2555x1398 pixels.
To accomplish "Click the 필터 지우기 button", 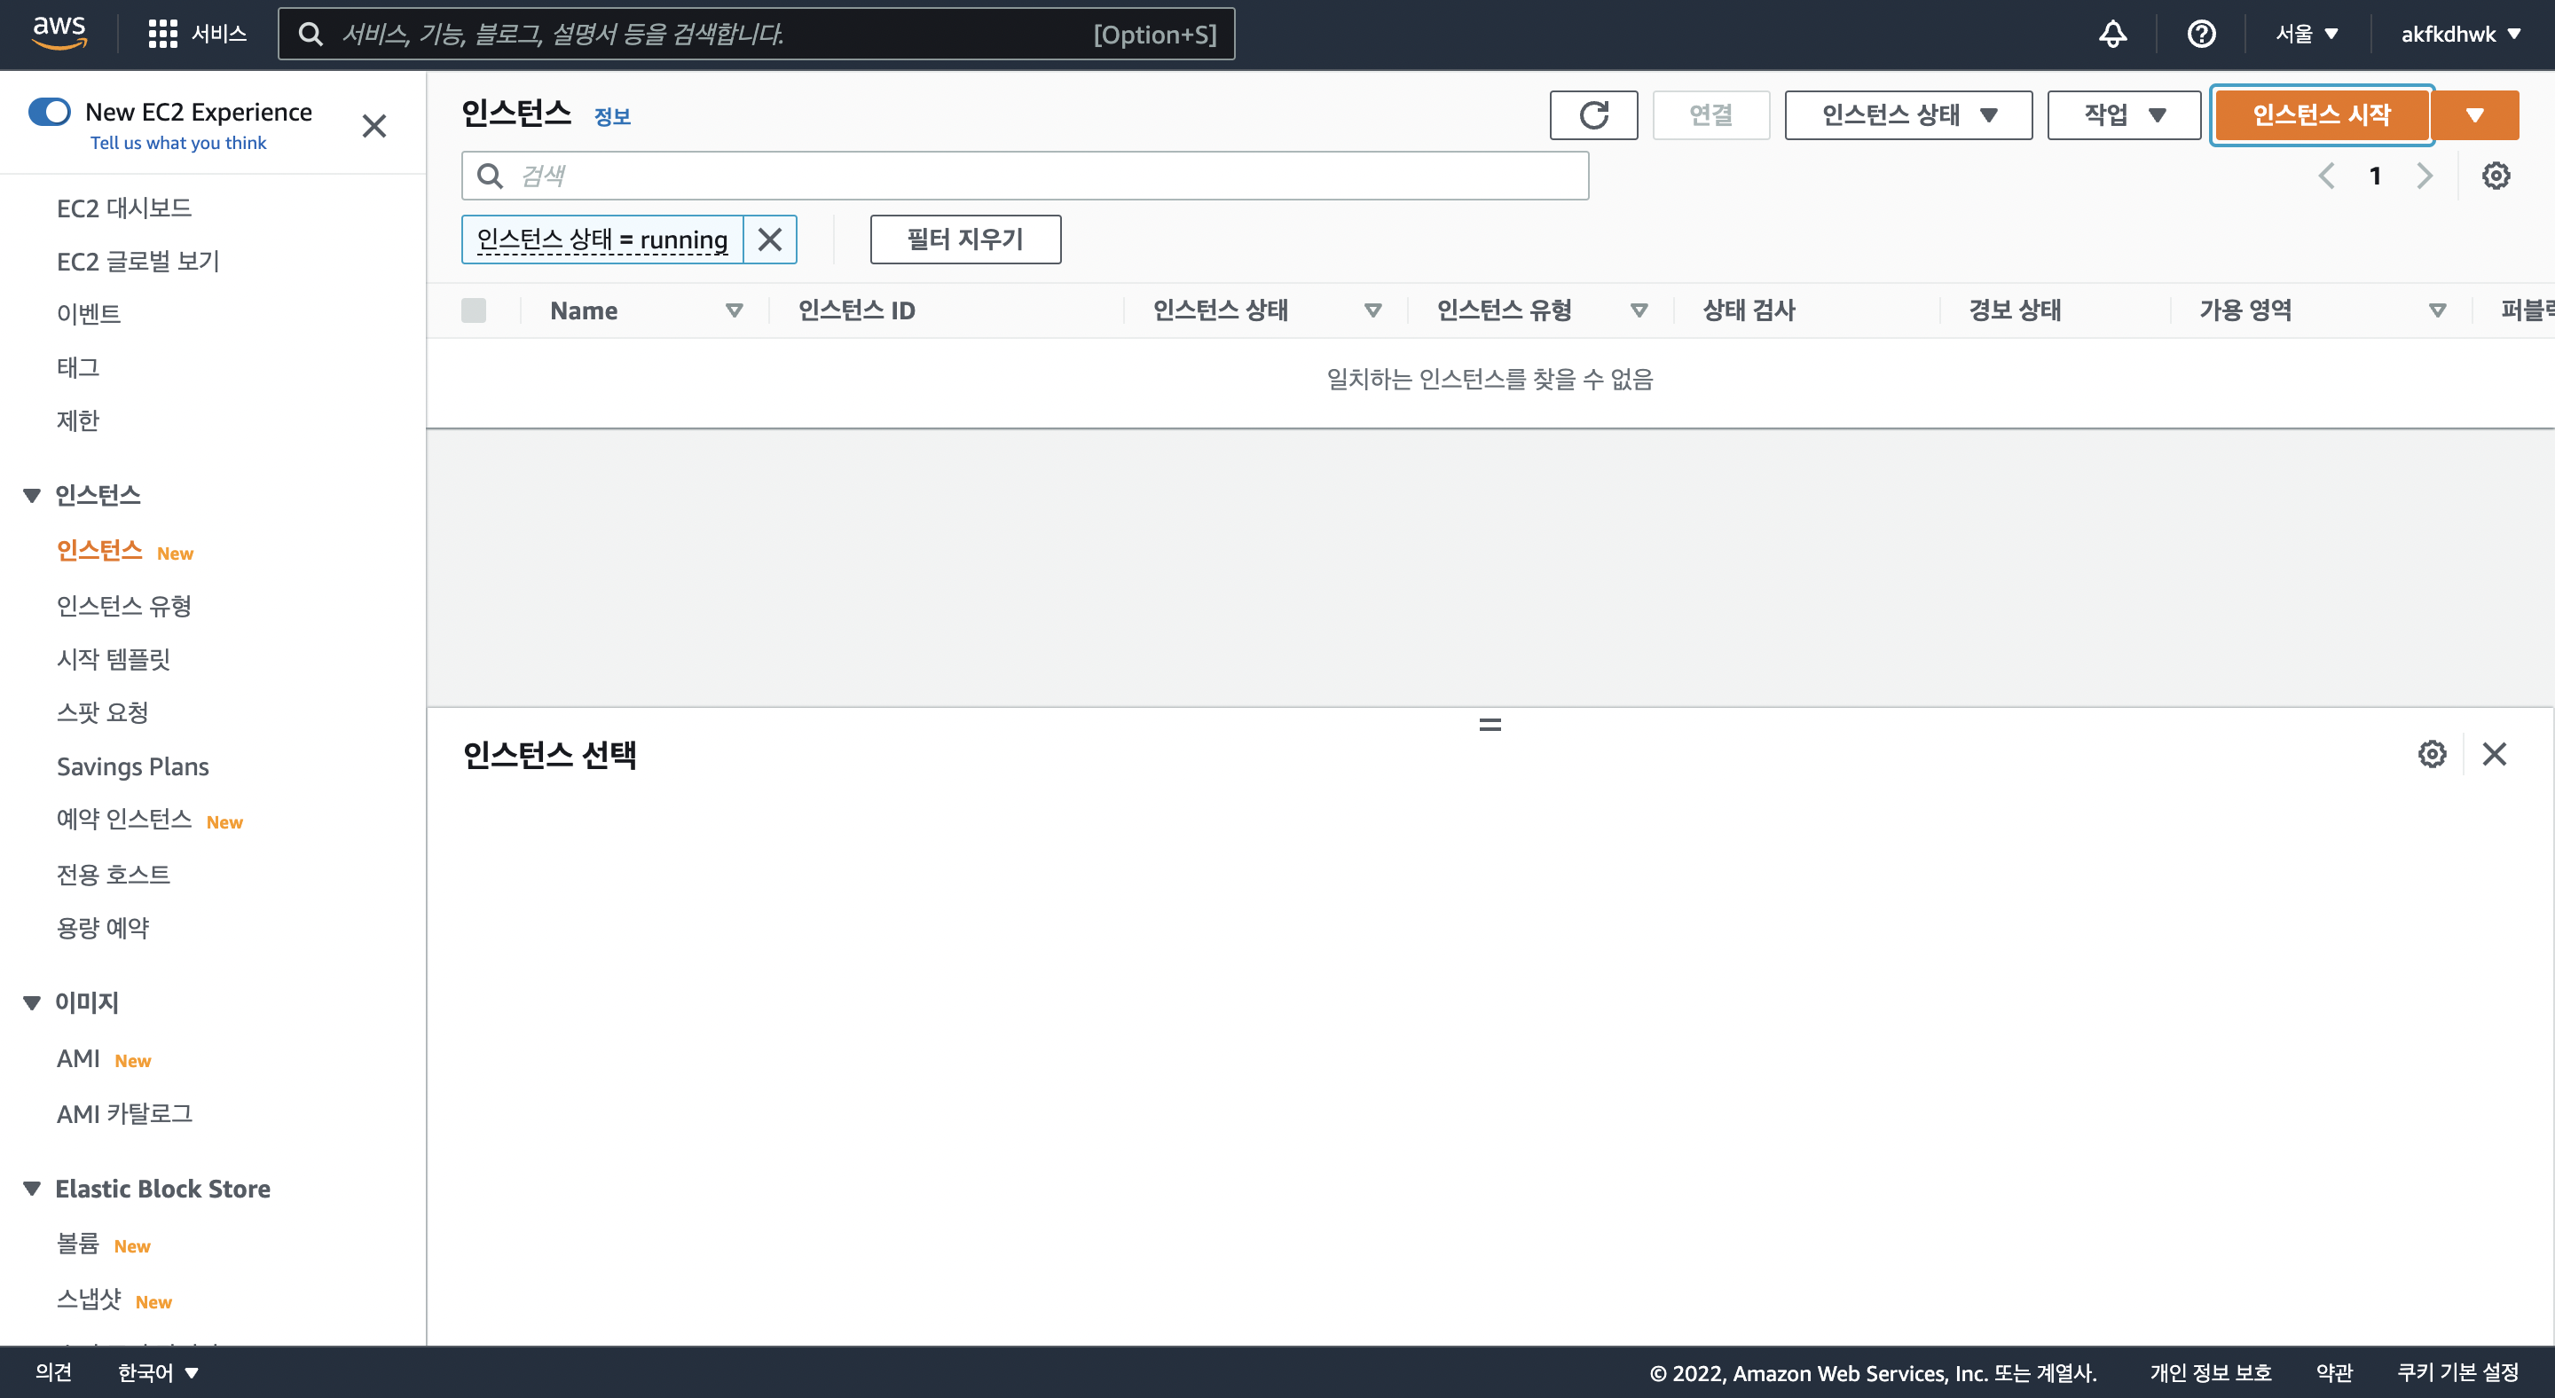I will 964,239.
